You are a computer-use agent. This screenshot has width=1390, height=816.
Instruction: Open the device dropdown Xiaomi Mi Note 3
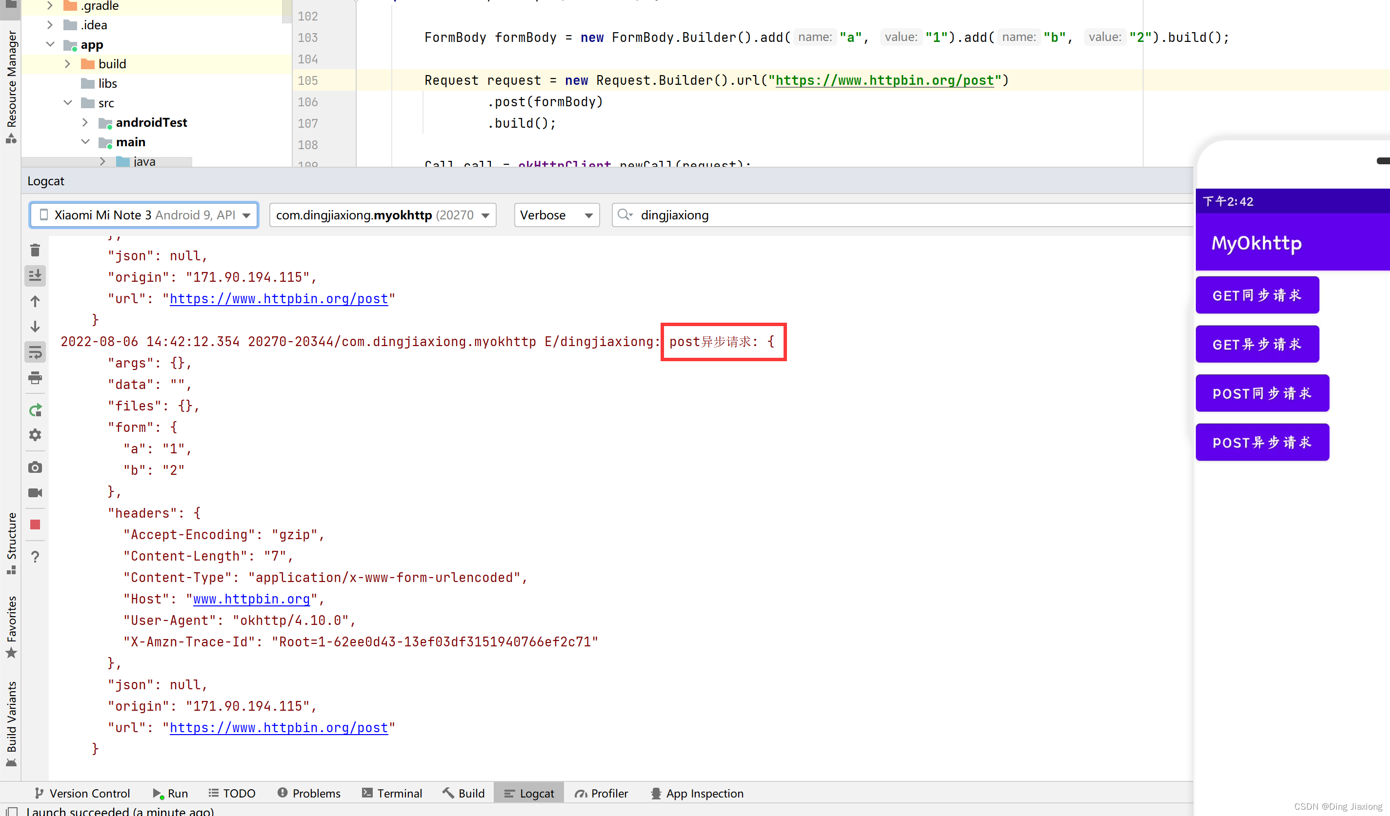[x=144, y=215]
